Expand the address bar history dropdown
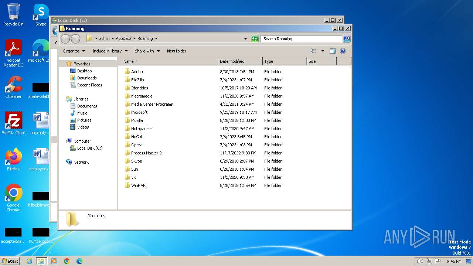The height and width of the screenshot is (266, 473). point(245,38)
